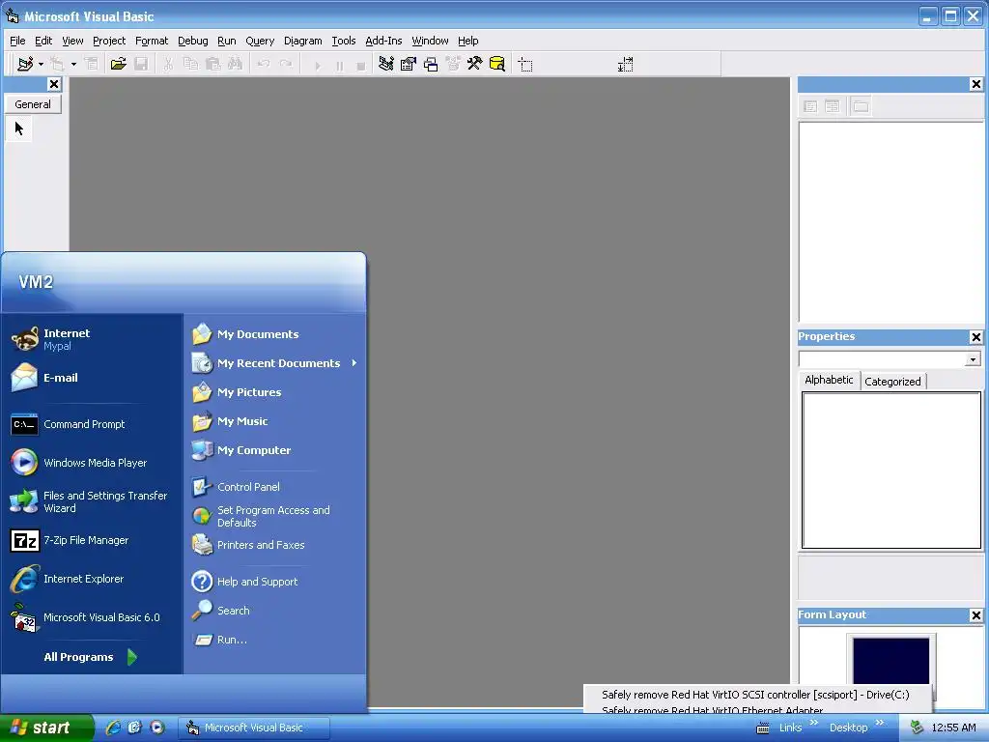The image size is (989, 742).
Task: Click the Save Project floppy disk icon
Action: 141,64
